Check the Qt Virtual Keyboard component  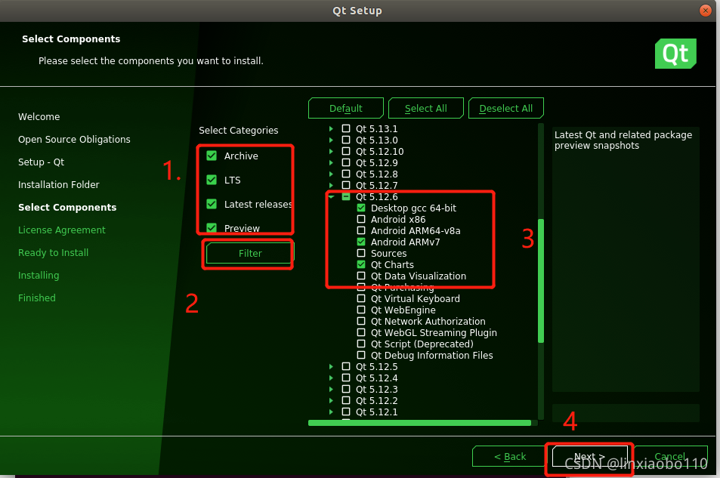click(361, 298)
